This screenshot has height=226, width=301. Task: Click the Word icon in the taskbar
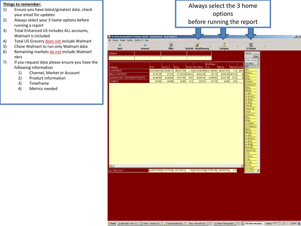[x=210, y=224]
